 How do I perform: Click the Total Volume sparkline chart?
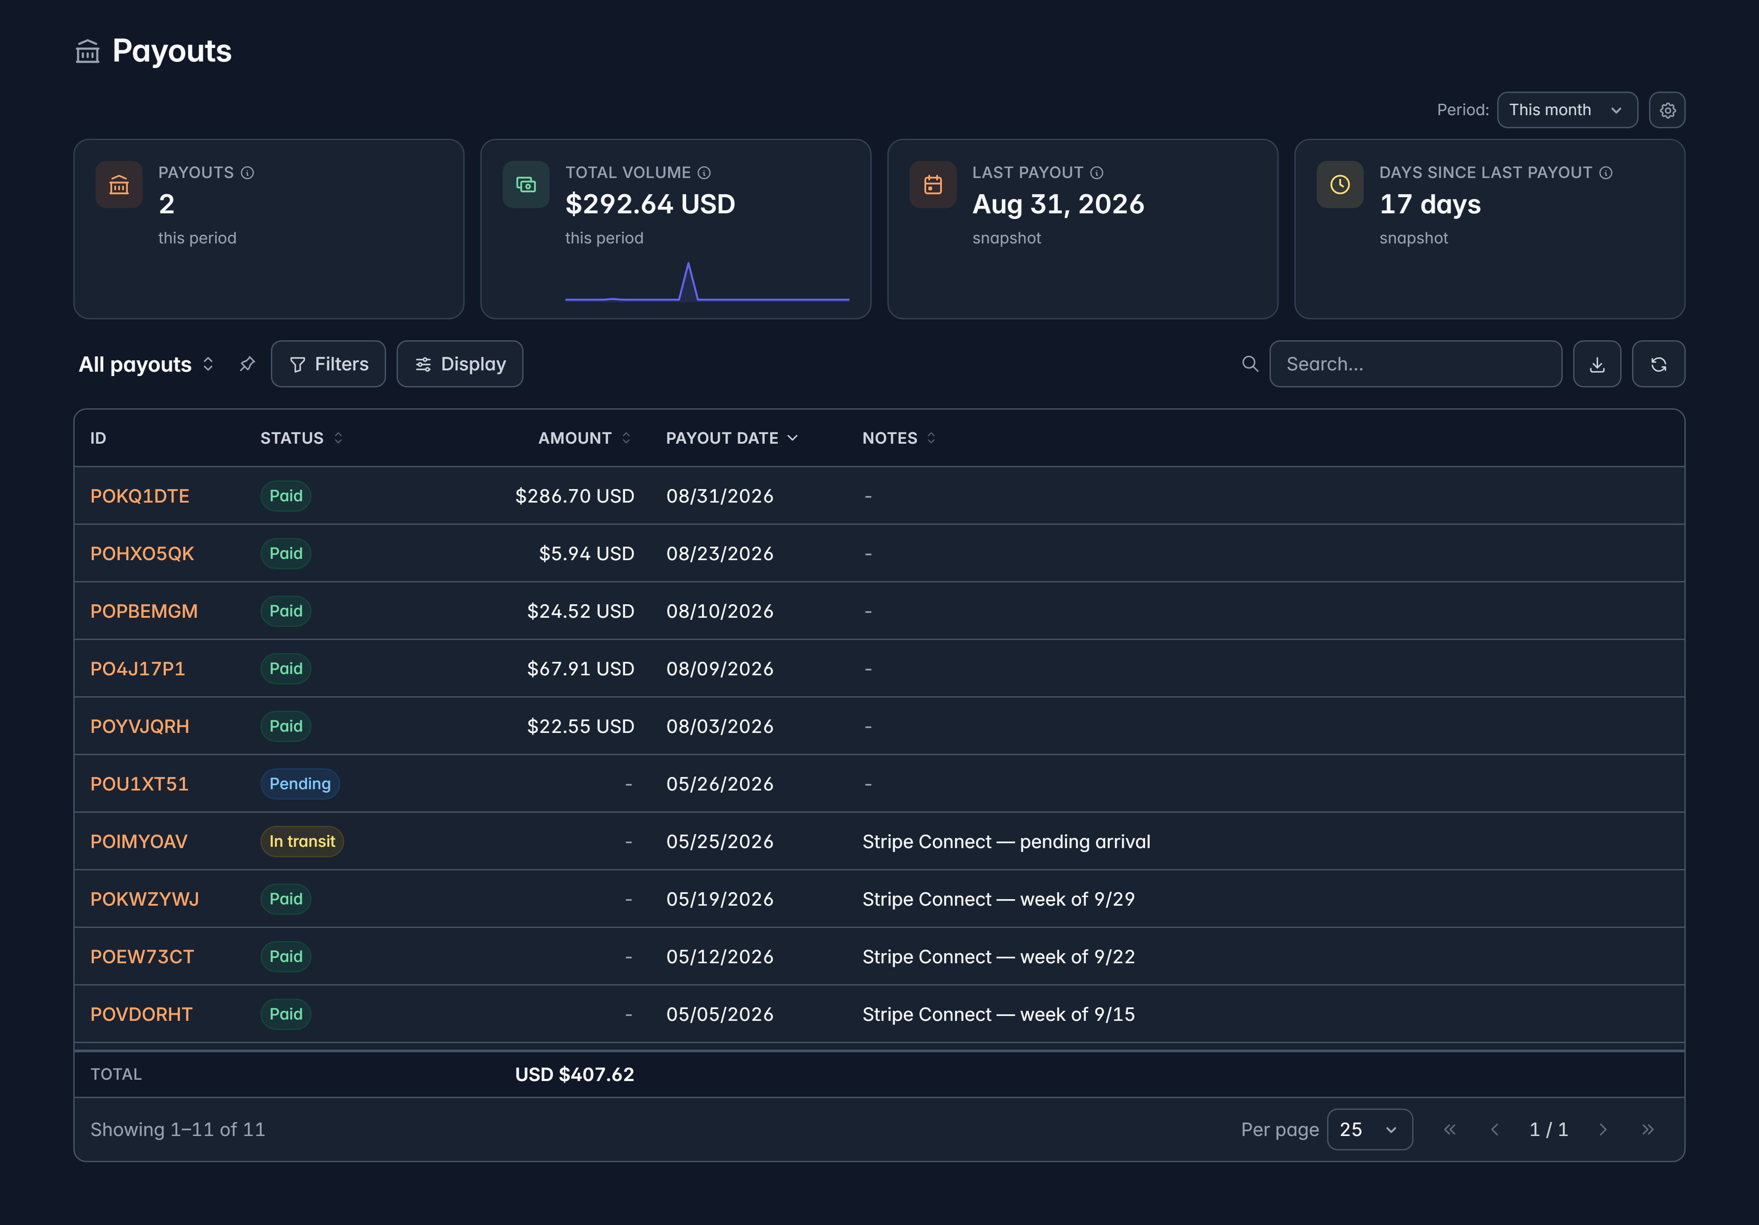706,281
